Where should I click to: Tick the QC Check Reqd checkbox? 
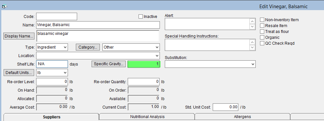[262, 43]
